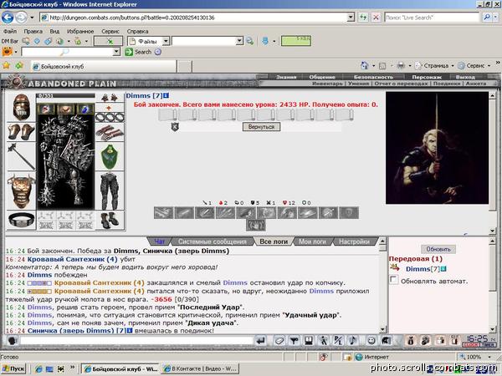Click the chat message input field
This screenshot has height=376, width=502.
(x=136, y=341)
